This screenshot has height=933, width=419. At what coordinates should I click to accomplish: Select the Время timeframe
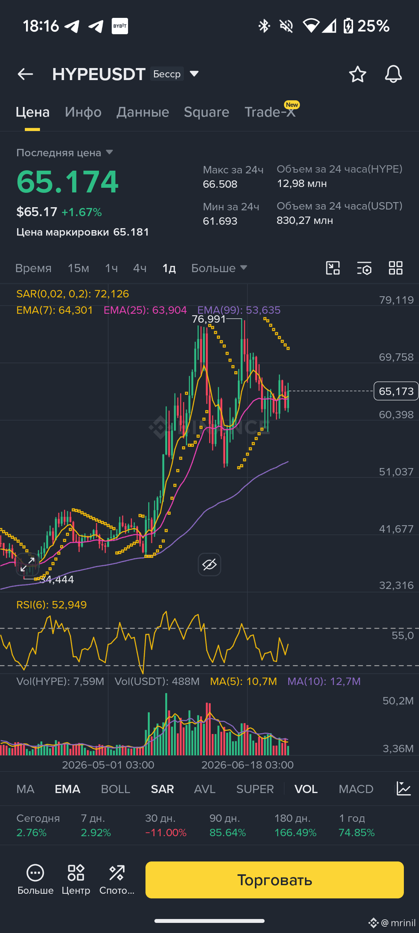[33, 268]
